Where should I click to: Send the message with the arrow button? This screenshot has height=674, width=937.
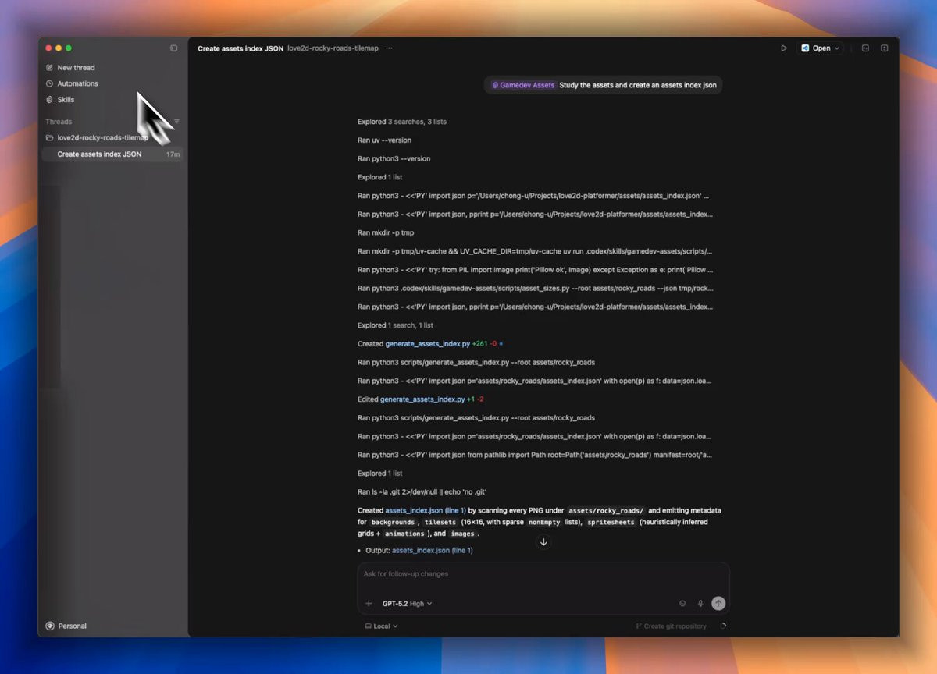click(718, 604)
